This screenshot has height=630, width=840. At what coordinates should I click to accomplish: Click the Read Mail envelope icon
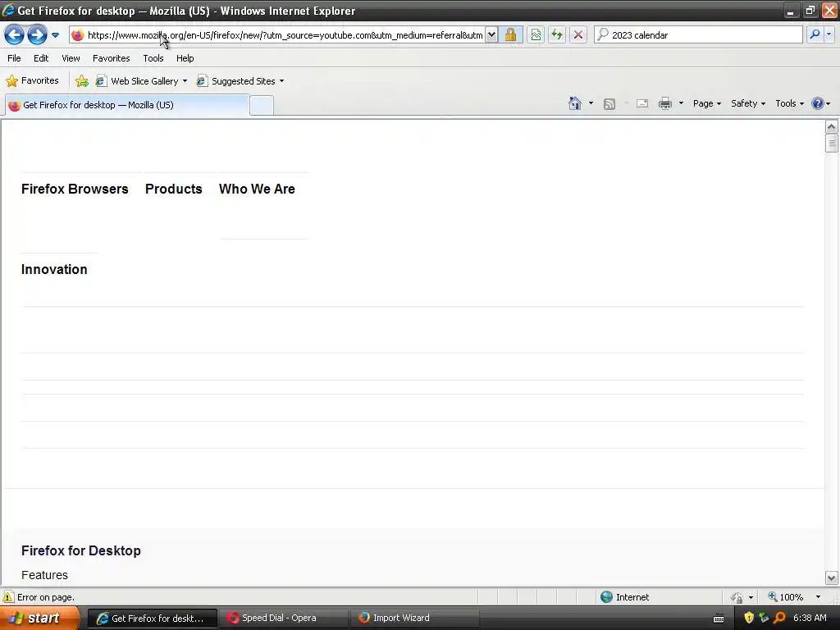point(642,103)
